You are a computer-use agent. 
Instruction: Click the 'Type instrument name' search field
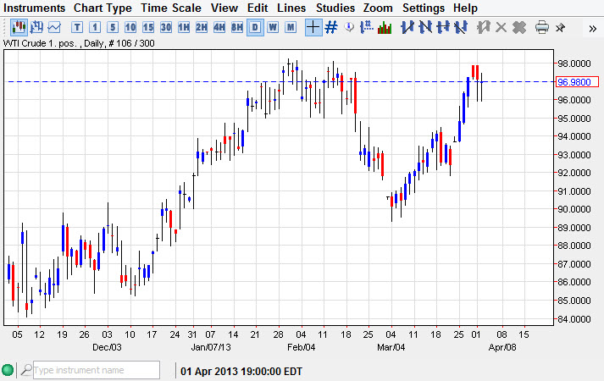(x=95, y=370)
